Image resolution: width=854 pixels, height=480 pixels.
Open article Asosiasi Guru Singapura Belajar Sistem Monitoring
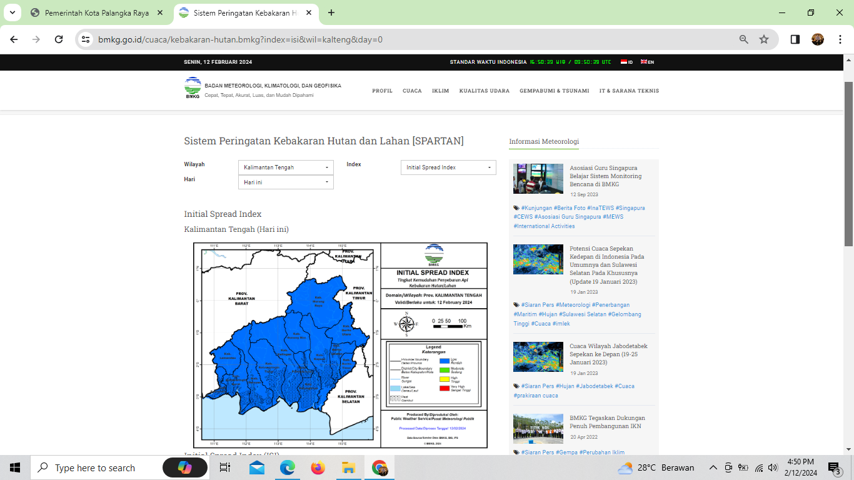pos(605,176)
